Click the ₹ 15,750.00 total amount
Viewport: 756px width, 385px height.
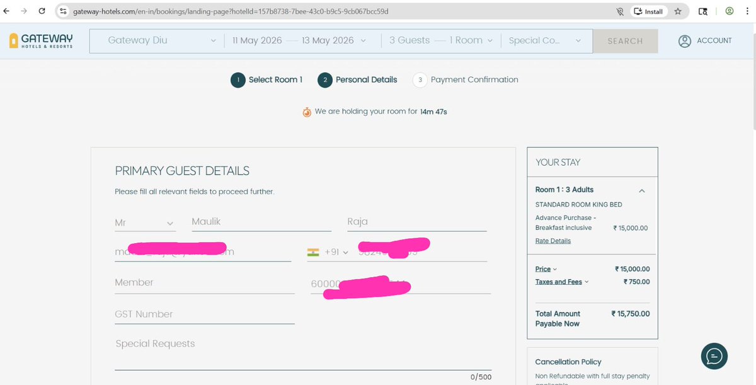click(631, 314)
